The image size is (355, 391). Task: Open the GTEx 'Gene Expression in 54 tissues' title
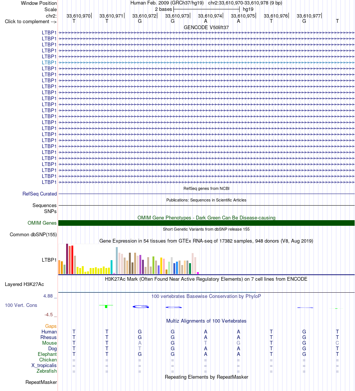[x=206, y=241]
